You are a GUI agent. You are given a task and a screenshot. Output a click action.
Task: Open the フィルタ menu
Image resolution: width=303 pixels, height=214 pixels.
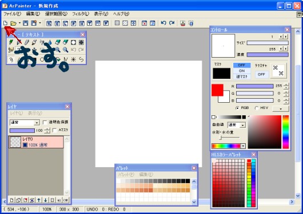click(x=81, y=14)
